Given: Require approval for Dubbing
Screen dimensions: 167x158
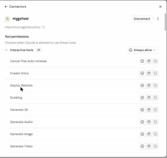Looking at the screenshot, I should tap(149, 98).
